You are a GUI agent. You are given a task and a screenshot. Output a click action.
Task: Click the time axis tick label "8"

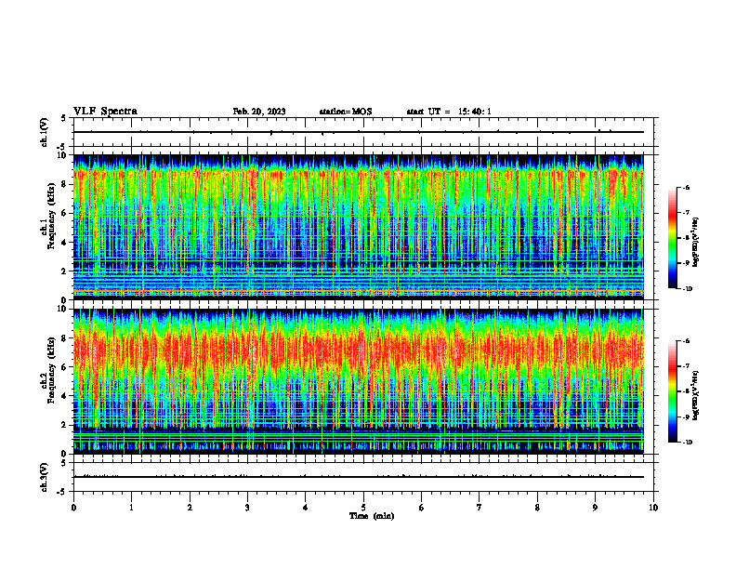[x=537, y=508]
